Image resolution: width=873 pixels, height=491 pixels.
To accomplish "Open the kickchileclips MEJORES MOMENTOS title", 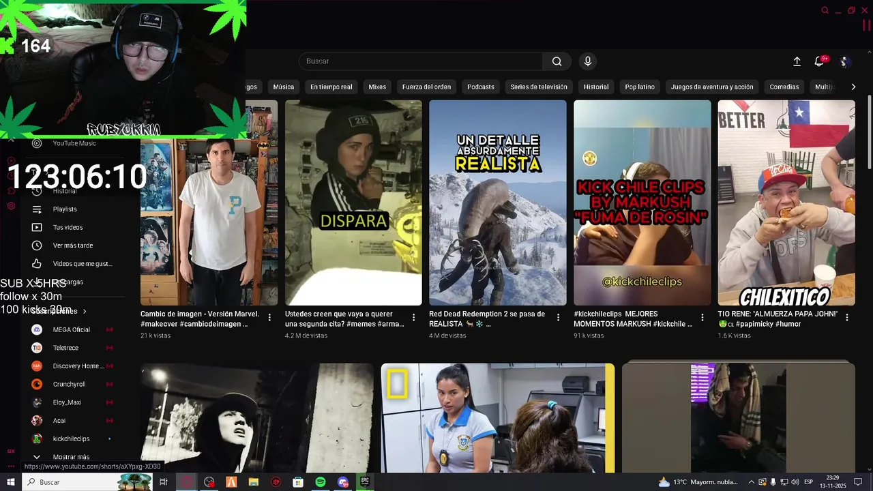I will [633, 319].
